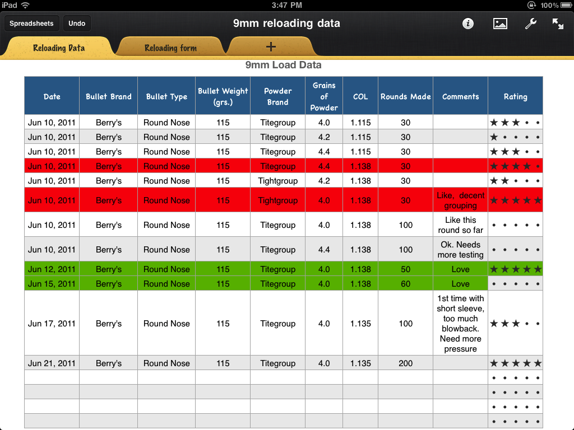Set star rating in green Jun 12, 2011 row
The width and height of the screenshot is (574, 430).
516,269
